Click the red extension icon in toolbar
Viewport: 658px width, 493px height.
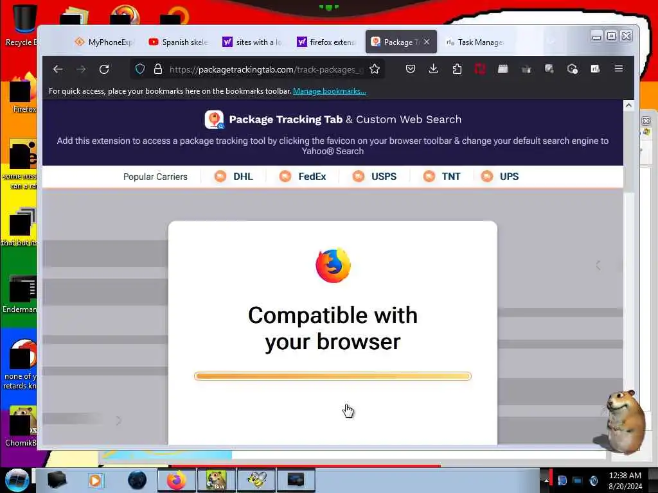point(479,69)
